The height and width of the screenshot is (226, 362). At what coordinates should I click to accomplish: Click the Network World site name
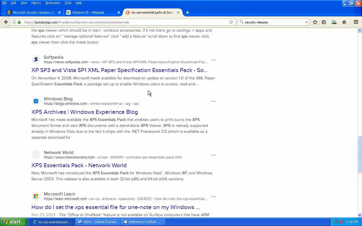coord(59,153)
